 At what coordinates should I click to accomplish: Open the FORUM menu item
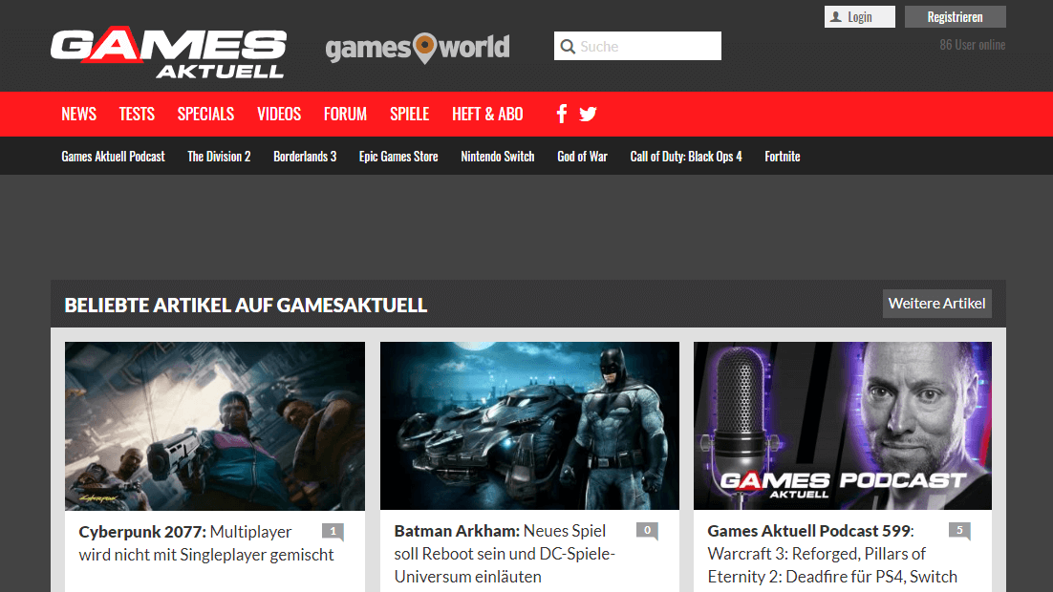tap(345, 115)
